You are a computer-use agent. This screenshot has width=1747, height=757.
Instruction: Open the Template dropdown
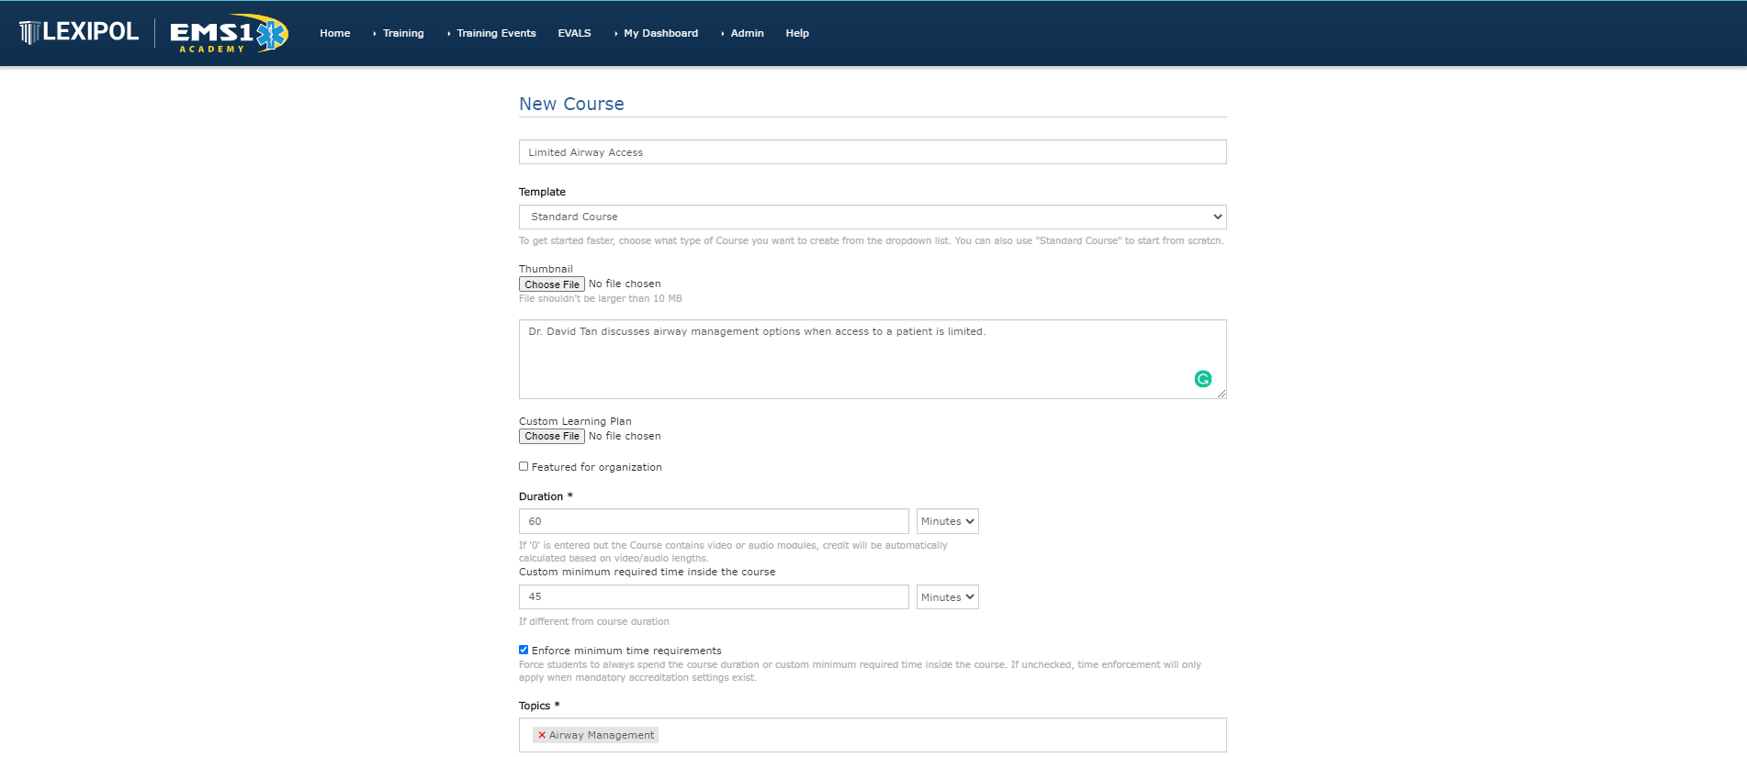click(873, 217)
